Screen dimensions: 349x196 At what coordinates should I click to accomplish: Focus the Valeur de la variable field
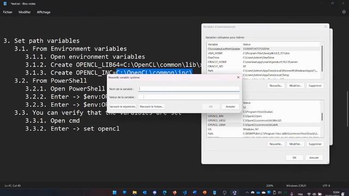pos(189,97)
